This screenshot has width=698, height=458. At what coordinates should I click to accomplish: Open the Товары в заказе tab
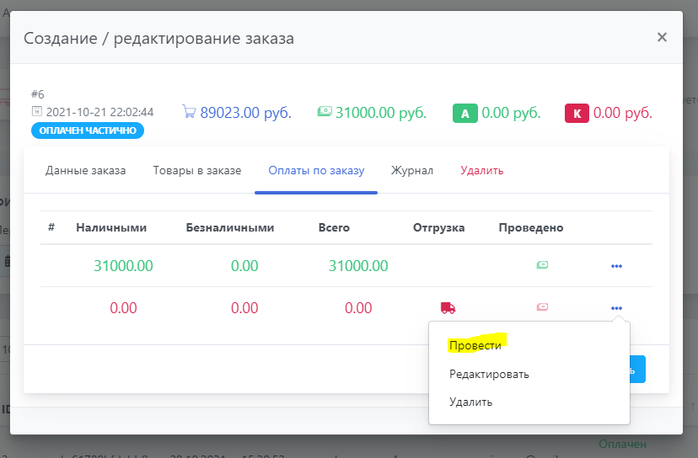[x=197, y=171]
